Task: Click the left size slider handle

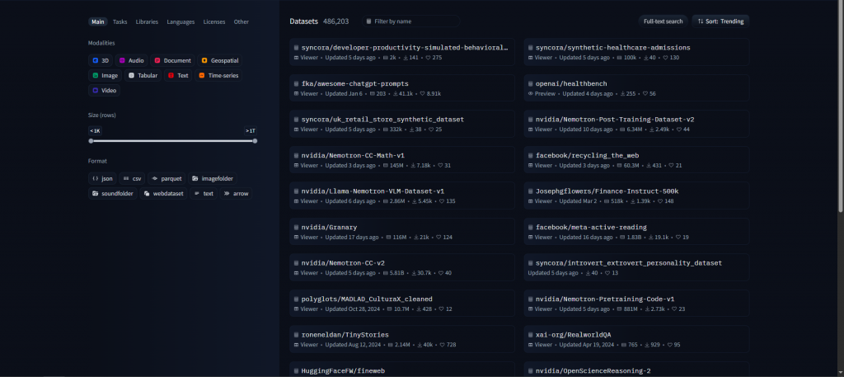Action: click(91, 140)
